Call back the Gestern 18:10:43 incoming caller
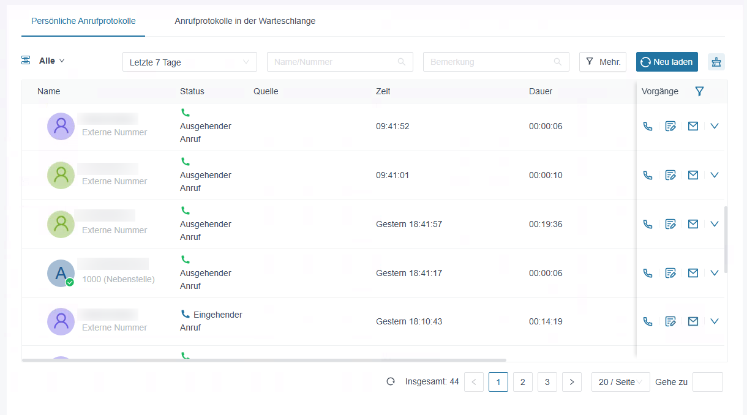The image size is (747, 415). click(648, 321)
